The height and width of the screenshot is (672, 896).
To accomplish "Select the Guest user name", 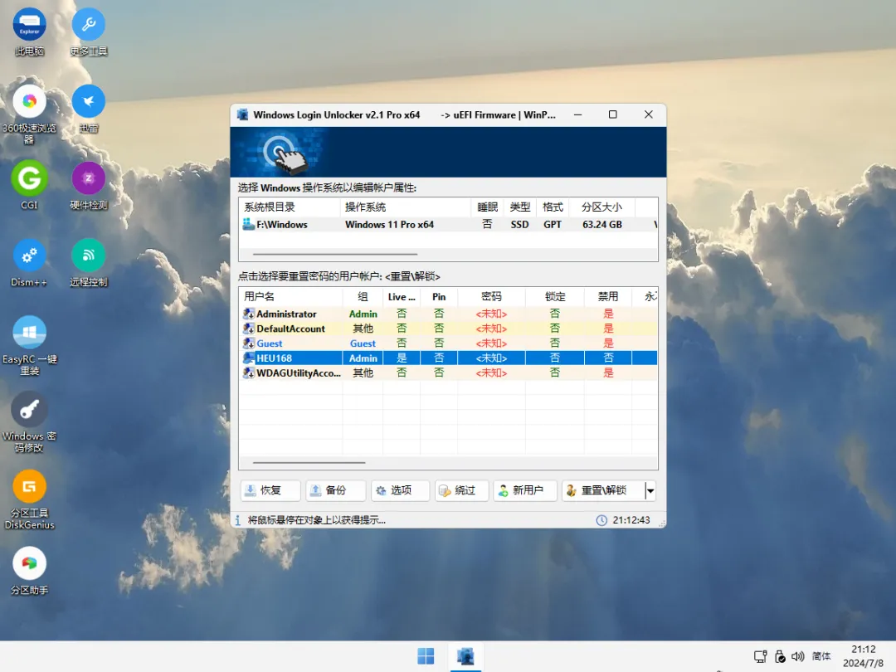I will 269,343.
